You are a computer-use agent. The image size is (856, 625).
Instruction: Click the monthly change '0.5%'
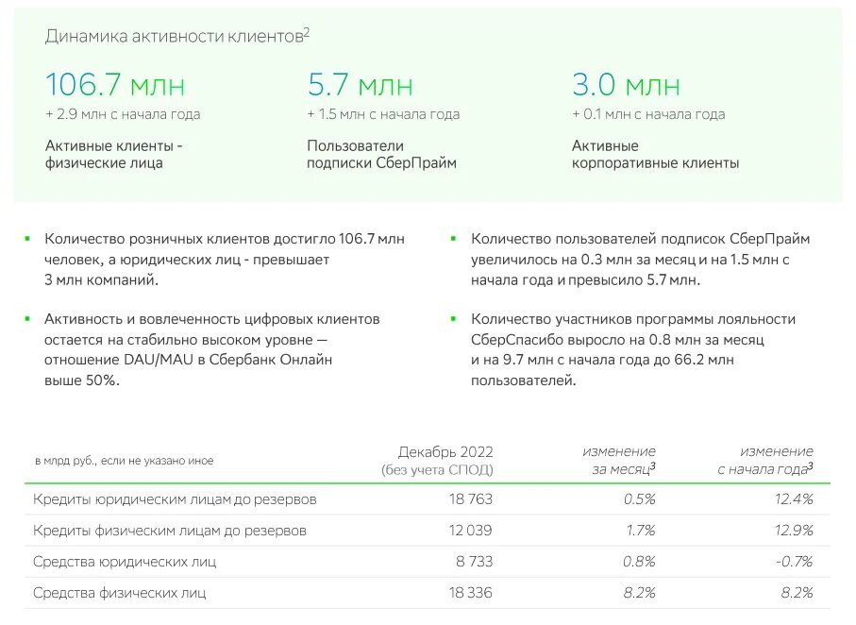point(639,499)
